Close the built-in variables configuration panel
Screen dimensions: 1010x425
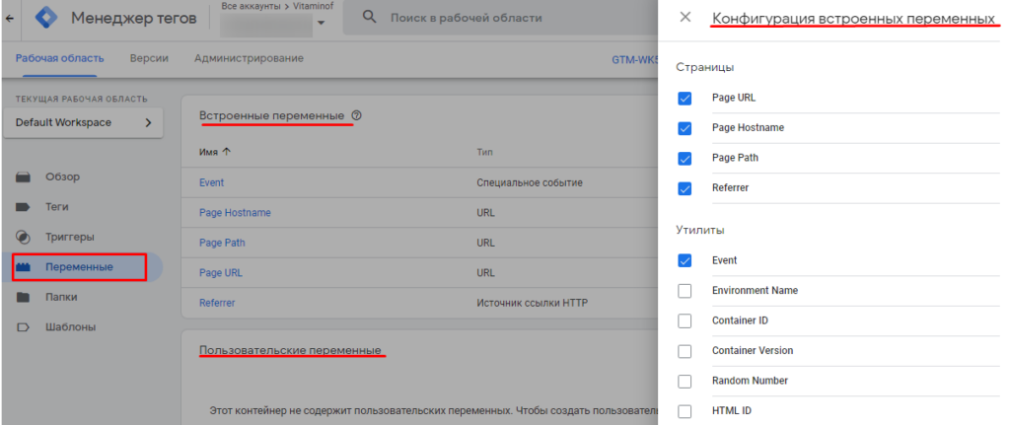tap(685, 18)
